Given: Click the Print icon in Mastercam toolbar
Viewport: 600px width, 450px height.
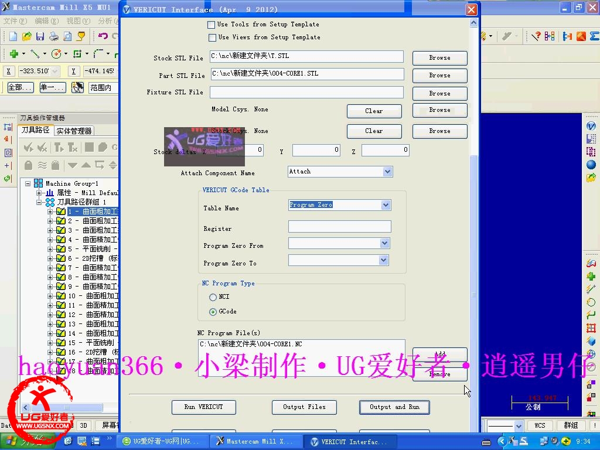Looking at the screenshot, I should (x=53, y=36).
